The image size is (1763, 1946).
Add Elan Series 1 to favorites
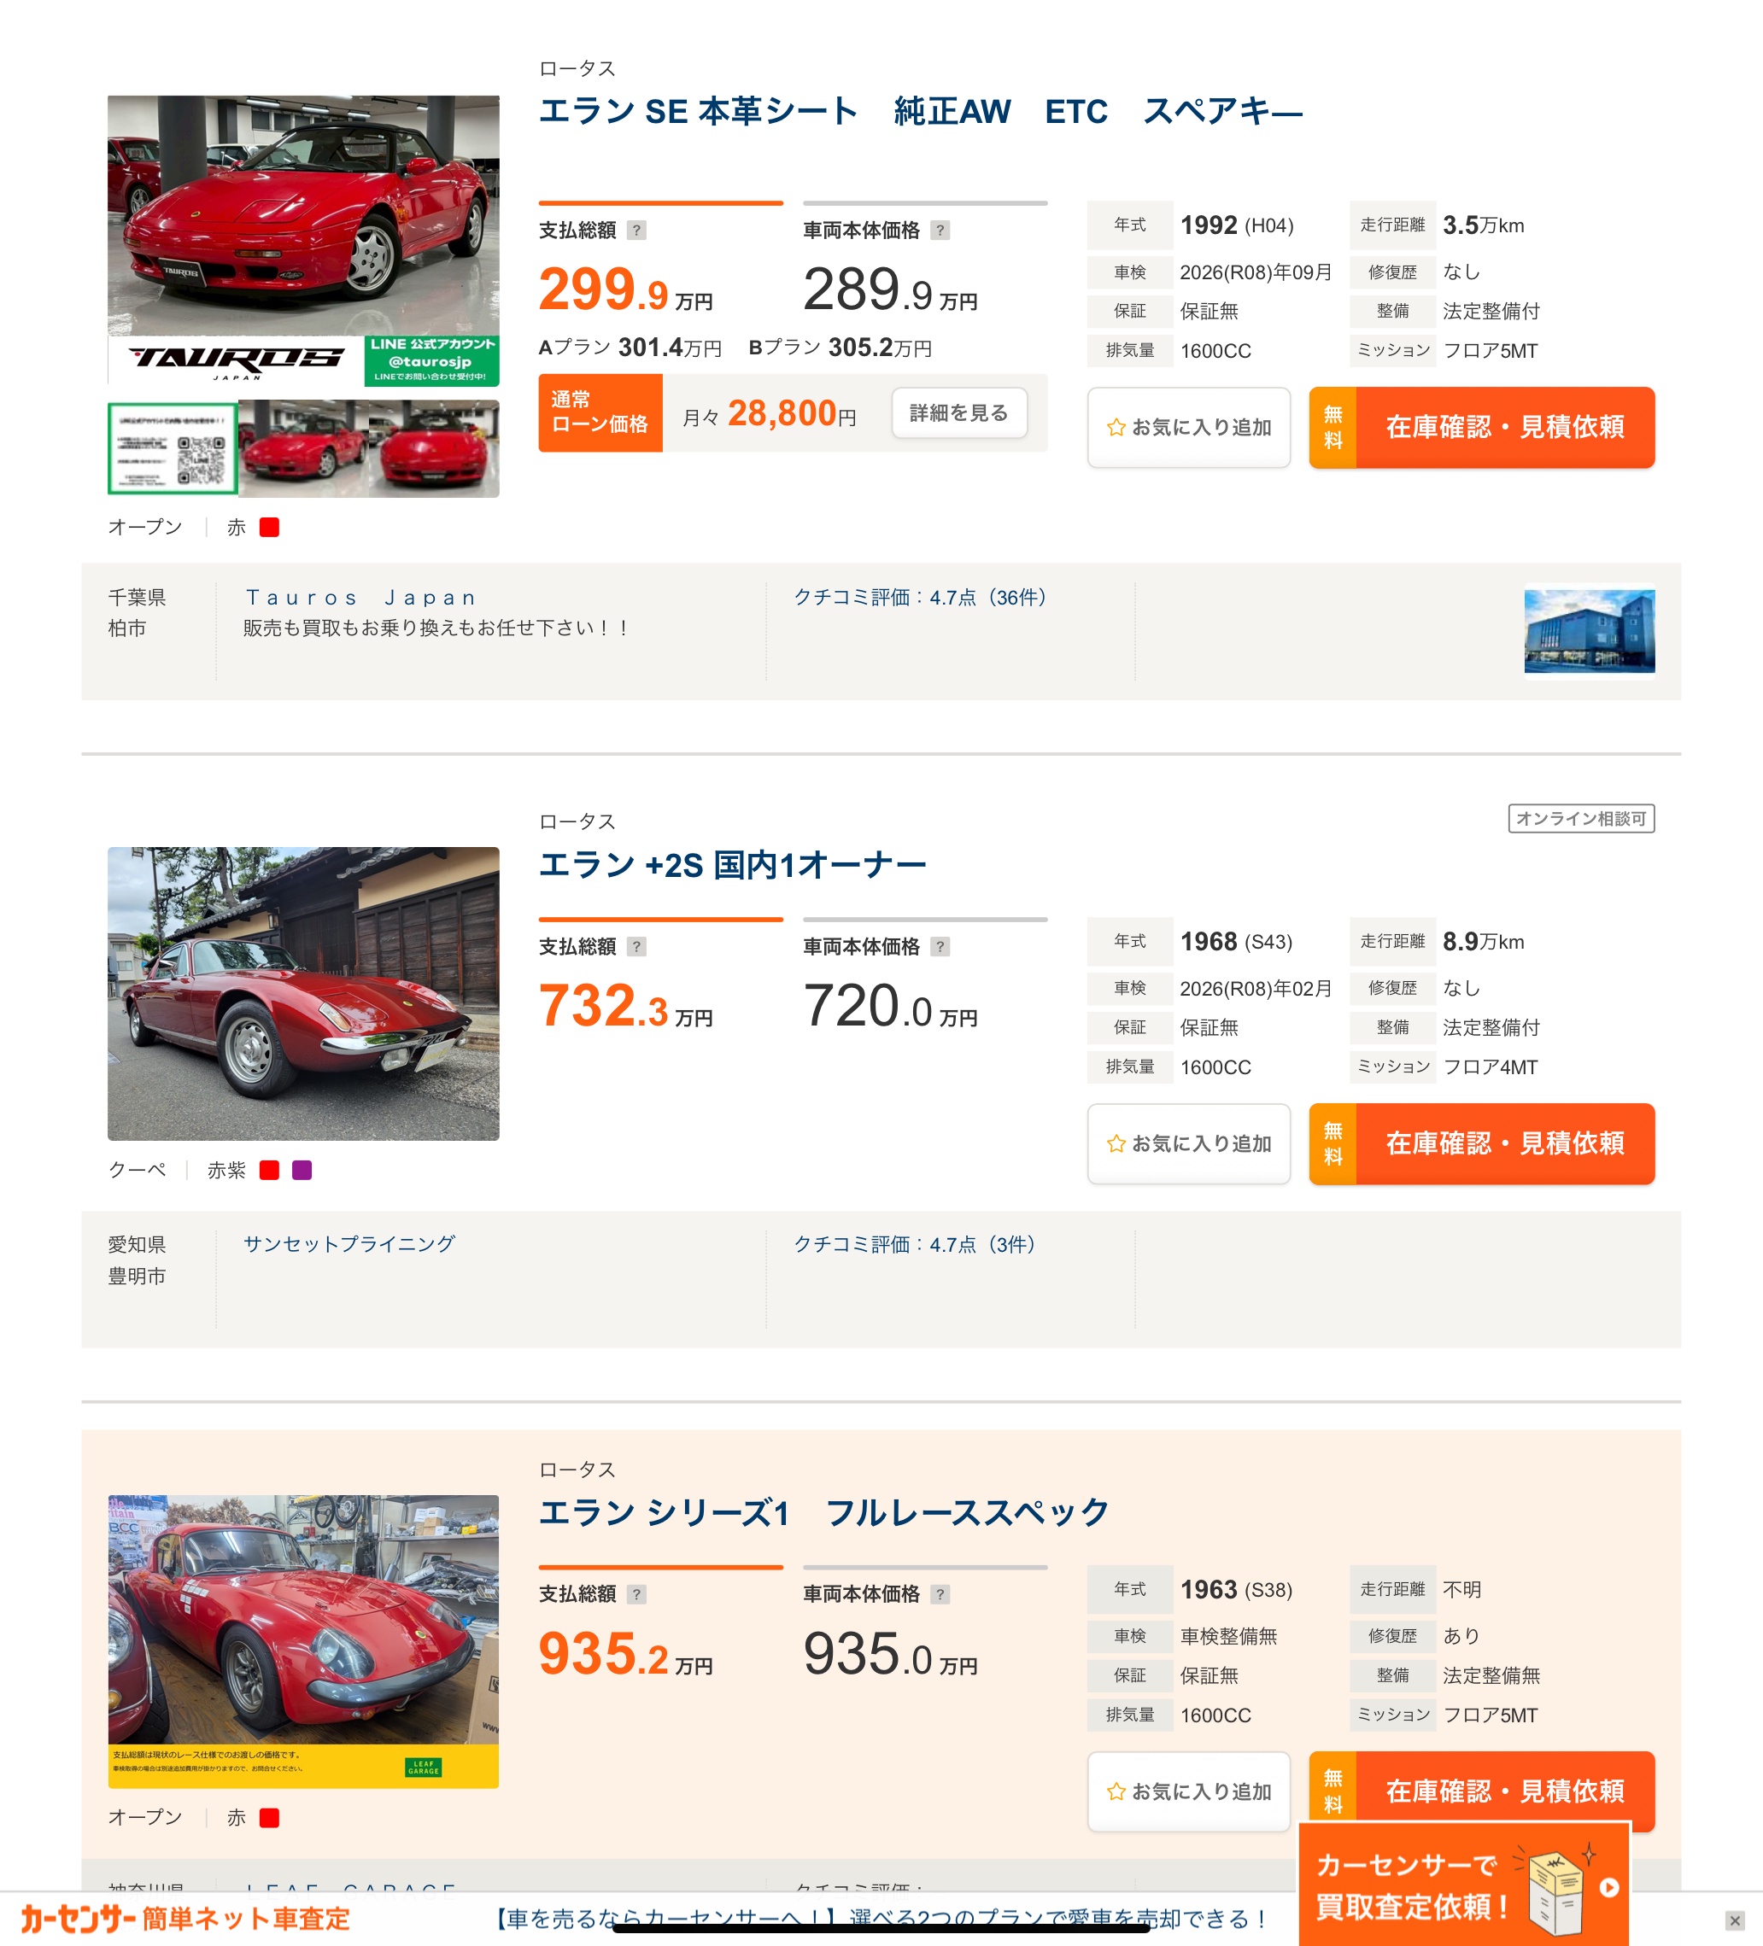[1188, 1791]
